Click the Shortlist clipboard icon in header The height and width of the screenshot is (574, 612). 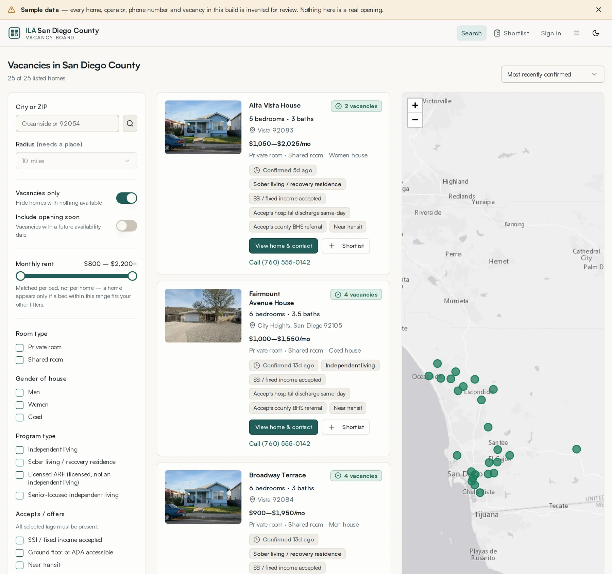coord(497,33)
